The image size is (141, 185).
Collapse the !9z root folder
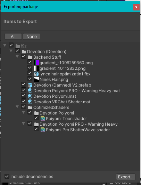(5, 45)
